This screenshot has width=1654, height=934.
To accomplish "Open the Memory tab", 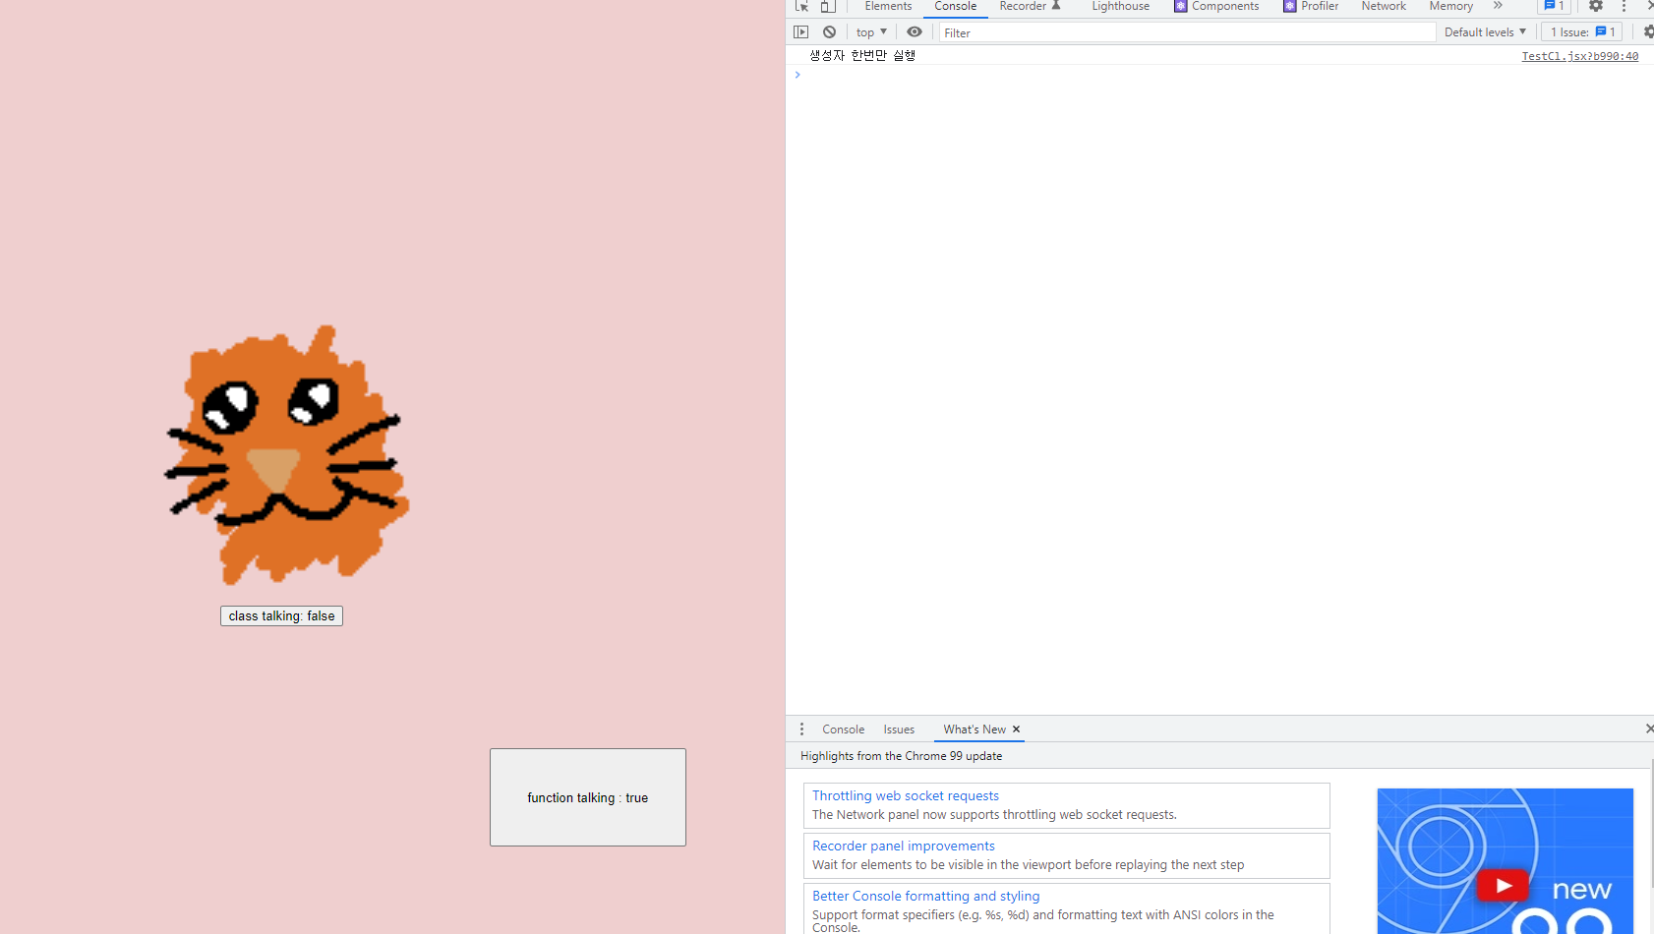I will point(1450,6).
